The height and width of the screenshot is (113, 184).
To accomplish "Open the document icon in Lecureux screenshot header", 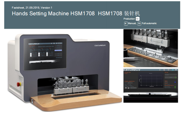I will point(164,70).
